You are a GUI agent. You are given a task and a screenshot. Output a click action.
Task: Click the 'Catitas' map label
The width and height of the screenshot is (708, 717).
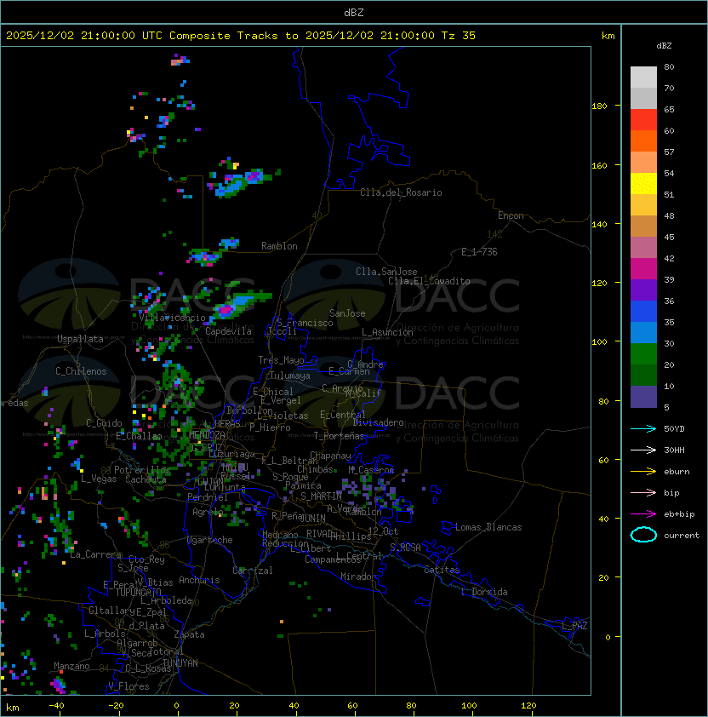tap(442, 570)
